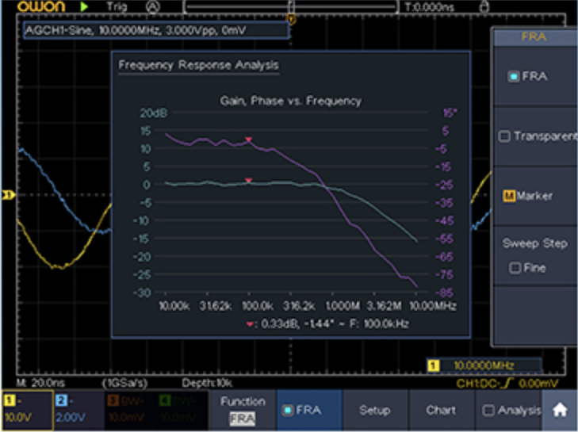Click the AGCH1-Sine generator info bar
Image resolution: width=578 pixels, height=432 pixels.
coord(156,30)
